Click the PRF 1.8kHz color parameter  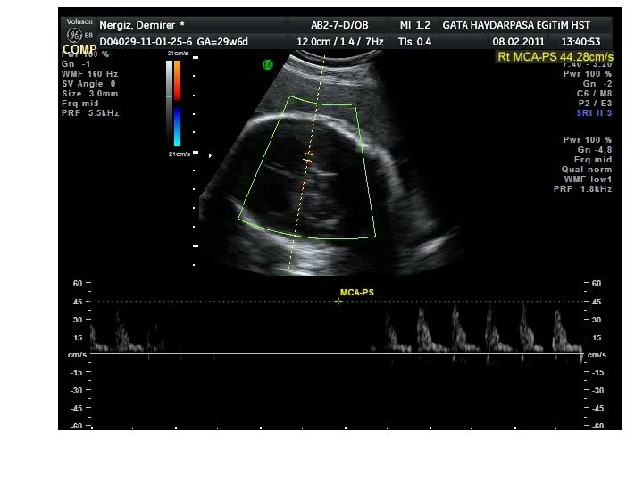click(582, 189)
